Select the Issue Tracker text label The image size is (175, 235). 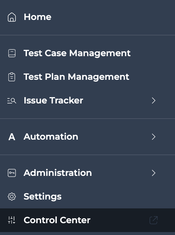tap(54, 101)
